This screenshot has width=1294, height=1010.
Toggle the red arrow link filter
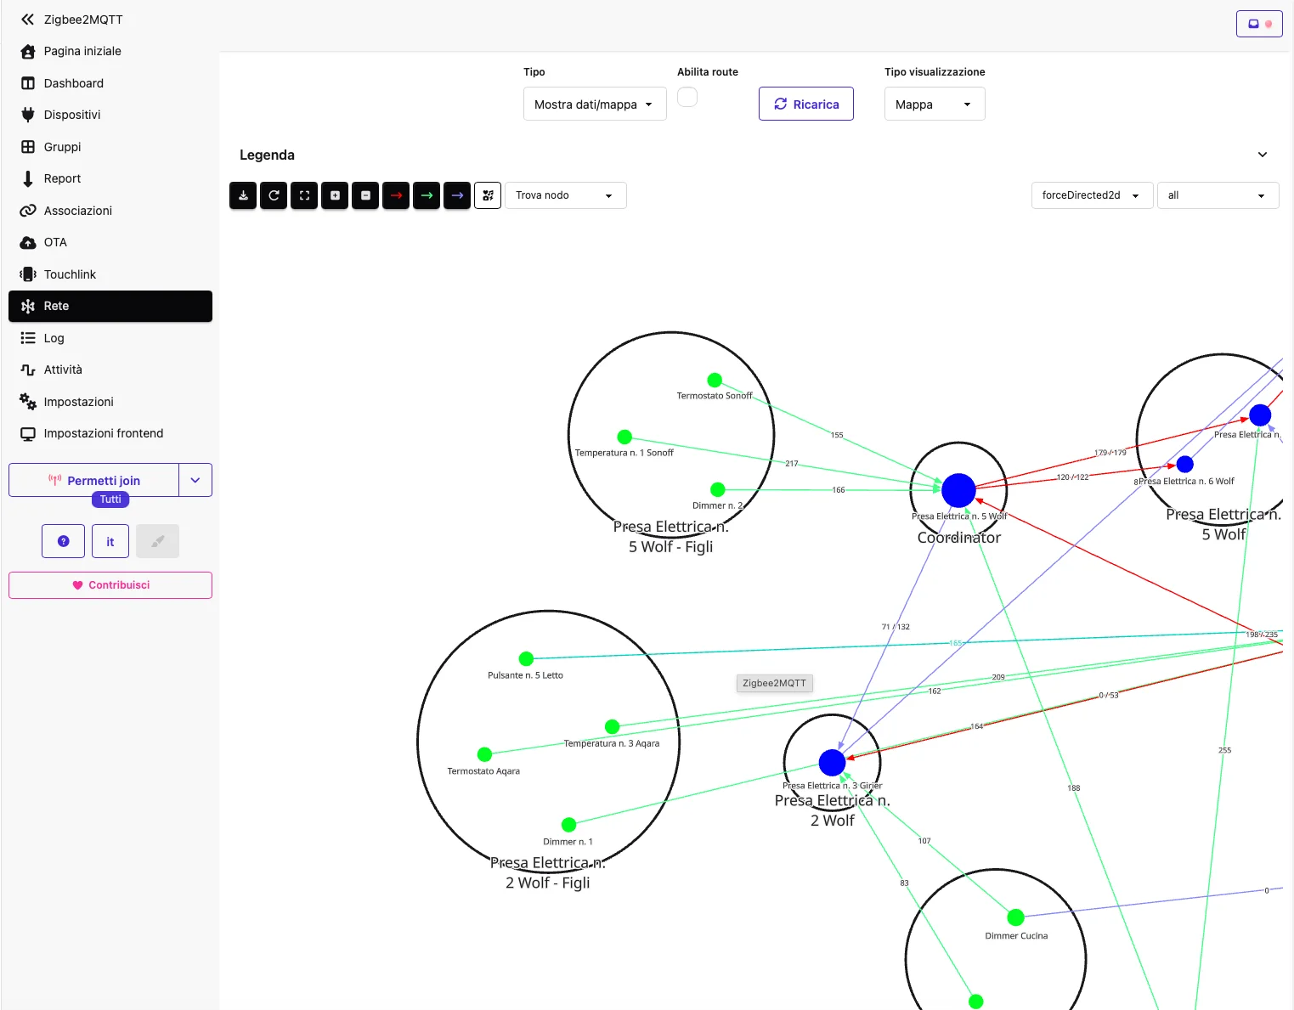point(396,195)
